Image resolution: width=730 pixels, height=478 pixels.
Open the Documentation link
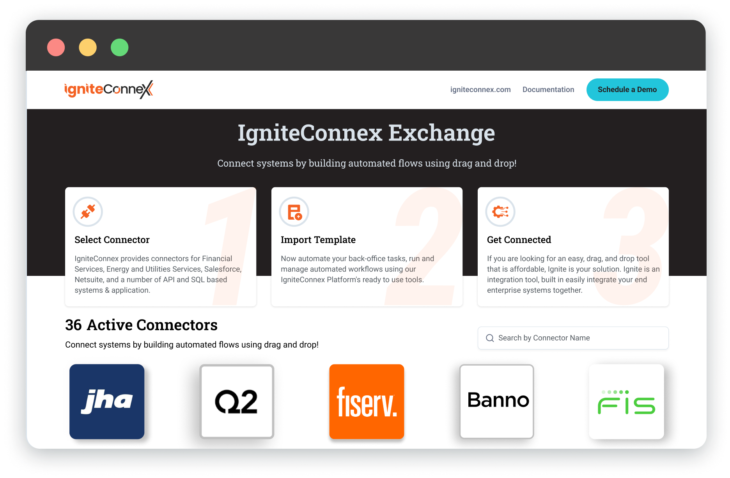pos(548,90)
